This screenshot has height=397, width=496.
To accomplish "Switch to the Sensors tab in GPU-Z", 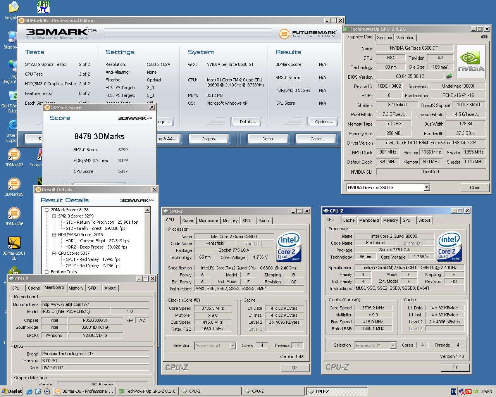I will 384,38.
